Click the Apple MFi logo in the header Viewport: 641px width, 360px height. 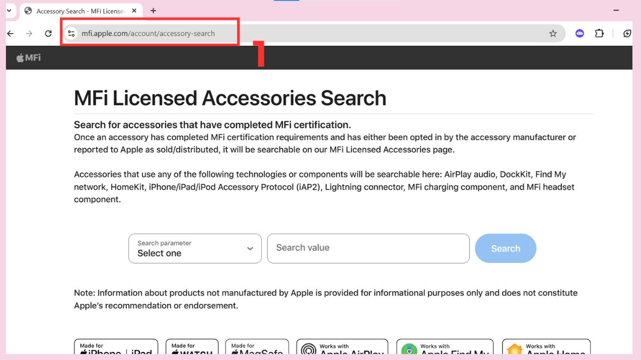(28, 57)
